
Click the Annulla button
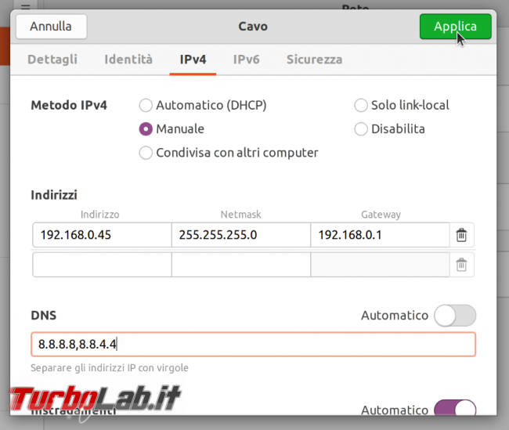pyautogui.click(x=51, y=27)
